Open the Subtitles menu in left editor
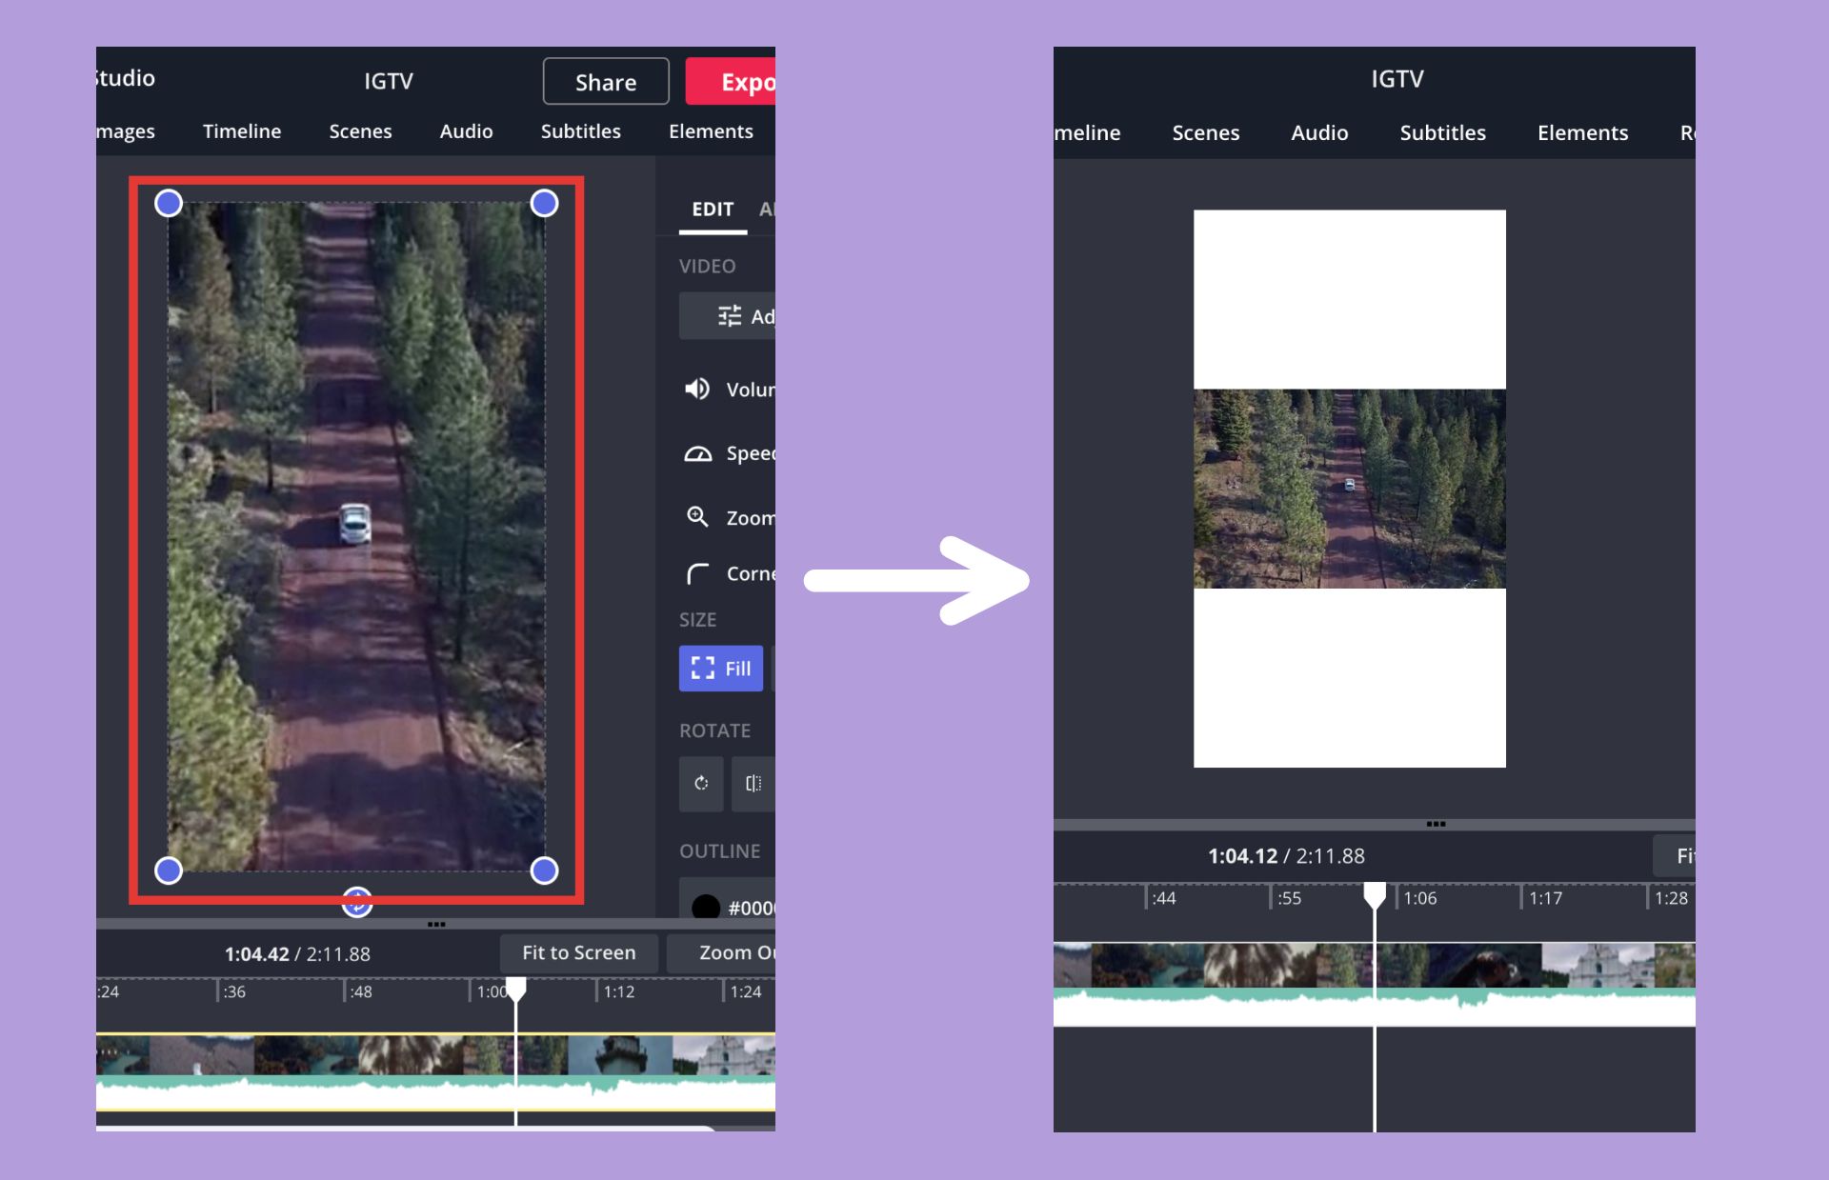The image size is (1829, 1180). click(x=580, y=131)
